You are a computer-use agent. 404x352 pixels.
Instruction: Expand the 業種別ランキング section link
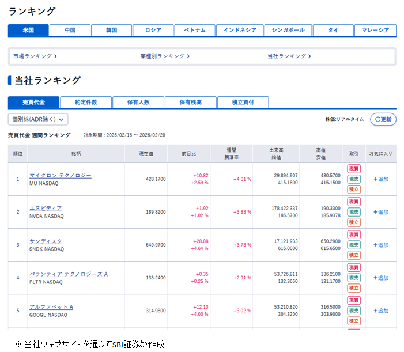[x=165, y=56]
